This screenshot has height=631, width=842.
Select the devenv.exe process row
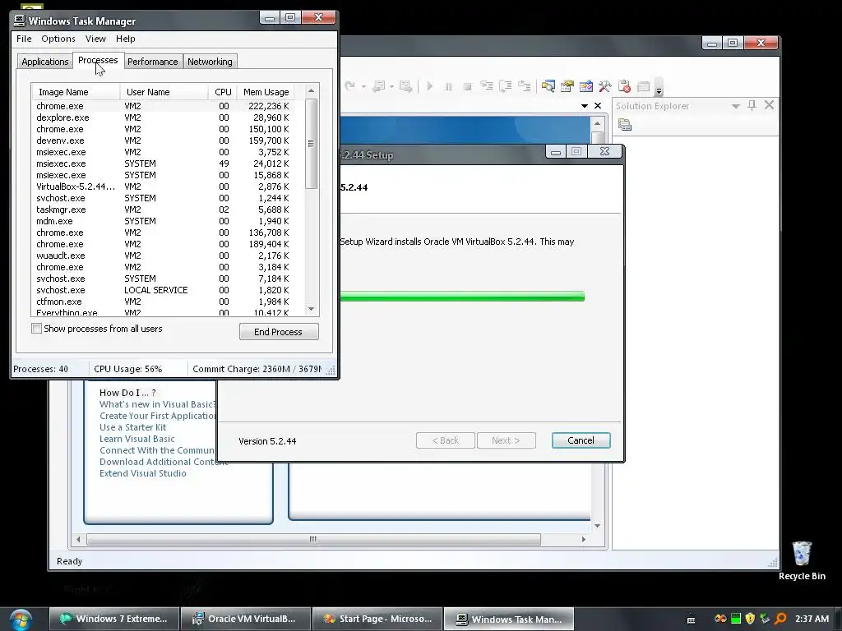coord(163,140)
